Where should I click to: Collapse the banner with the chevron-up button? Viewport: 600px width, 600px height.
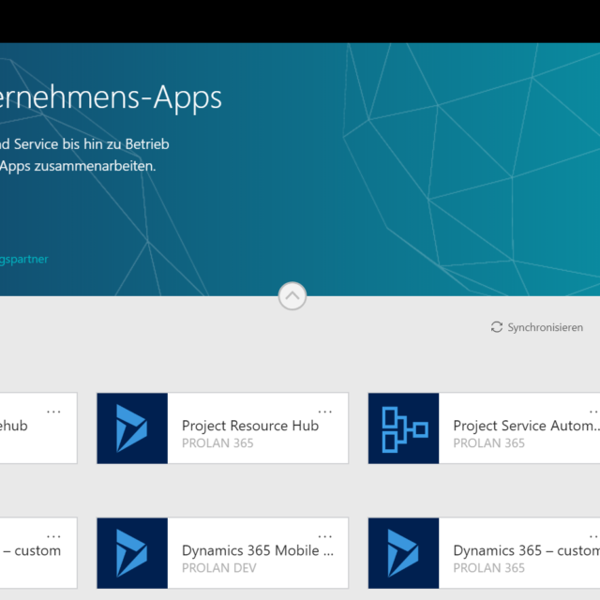pyautogui.click(x=292, y=296)
